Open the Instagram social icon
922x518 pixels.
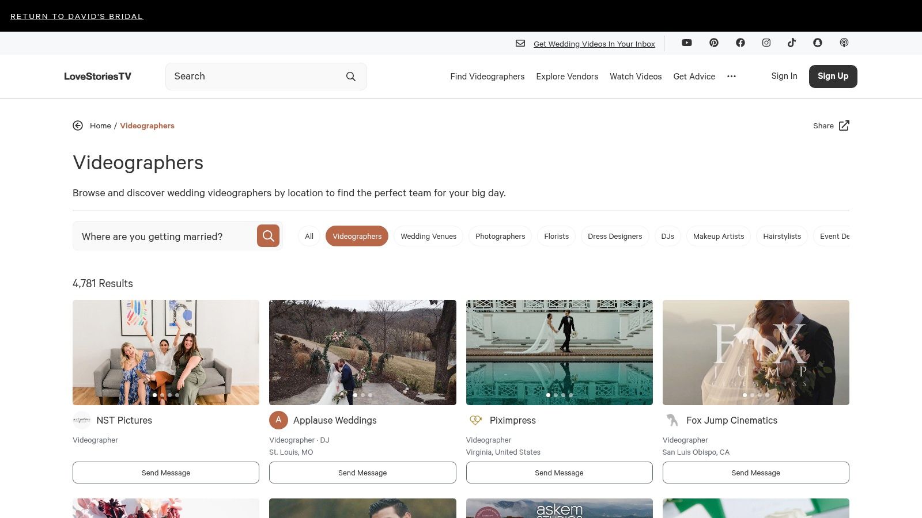(x=766, y=43)
